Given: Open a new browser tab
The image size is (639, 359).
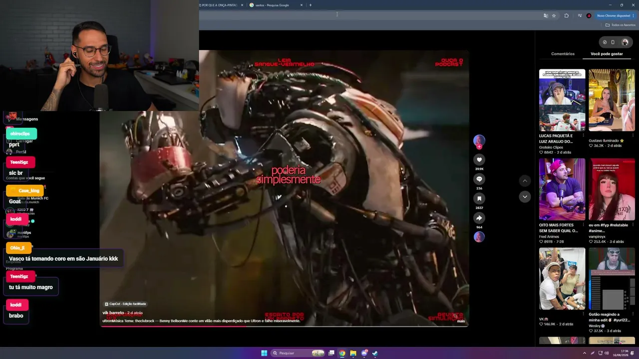Looking at the screenshot, I should click(x=311, y=5).
